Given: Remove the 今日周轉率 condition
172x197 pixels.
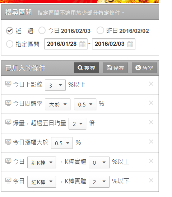Looking at the screenshot, I should pyautogui.click(x=151, y=103).
